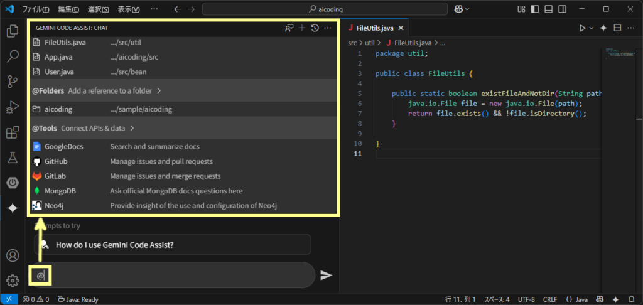Split the editor with layout icon
The height and width of the screenshot is (305, 643).
(617, 28)
